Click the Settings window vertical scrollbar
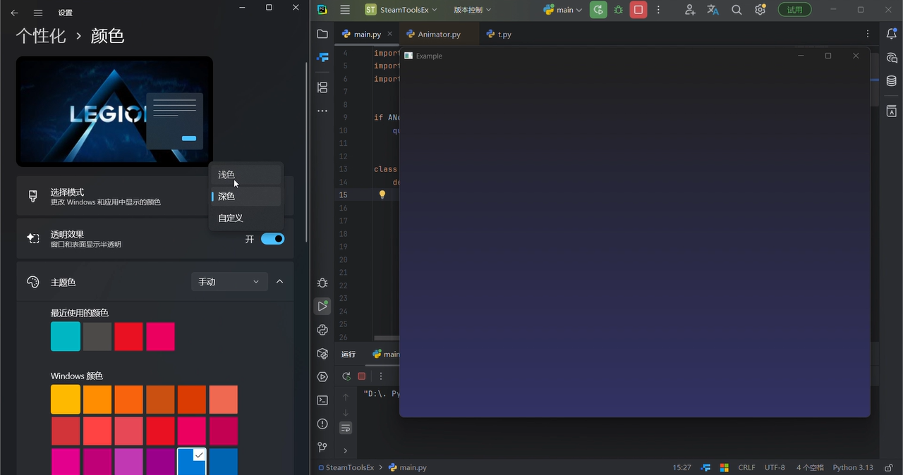903x475 pixels. [x=305, y=152]
